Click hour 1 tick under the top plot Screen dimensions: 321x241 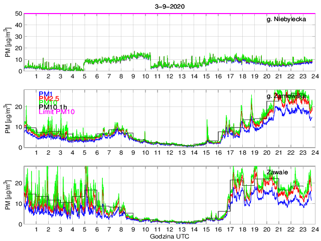(x=36, y=76)
